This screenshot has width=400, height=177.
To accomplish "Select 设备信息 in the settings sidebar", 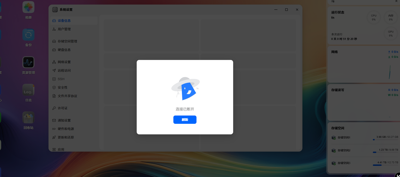I will (x=74, y=20).
